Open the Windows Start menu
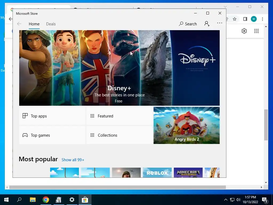This screenshot has width=273, height=205. (x=6, y=200)
